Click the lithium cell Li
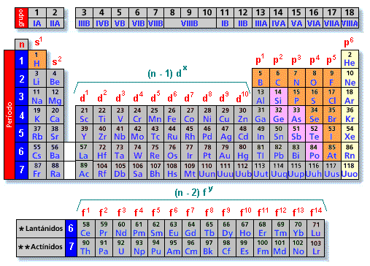Image resolution: width=370 pixels, height=266 pixels. [37, 78]
